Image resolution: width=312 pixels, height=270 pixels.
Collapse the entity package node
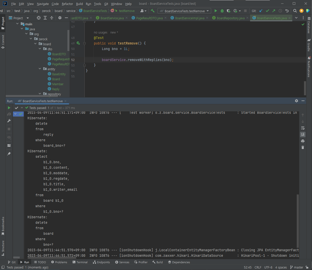click(40, 69)
